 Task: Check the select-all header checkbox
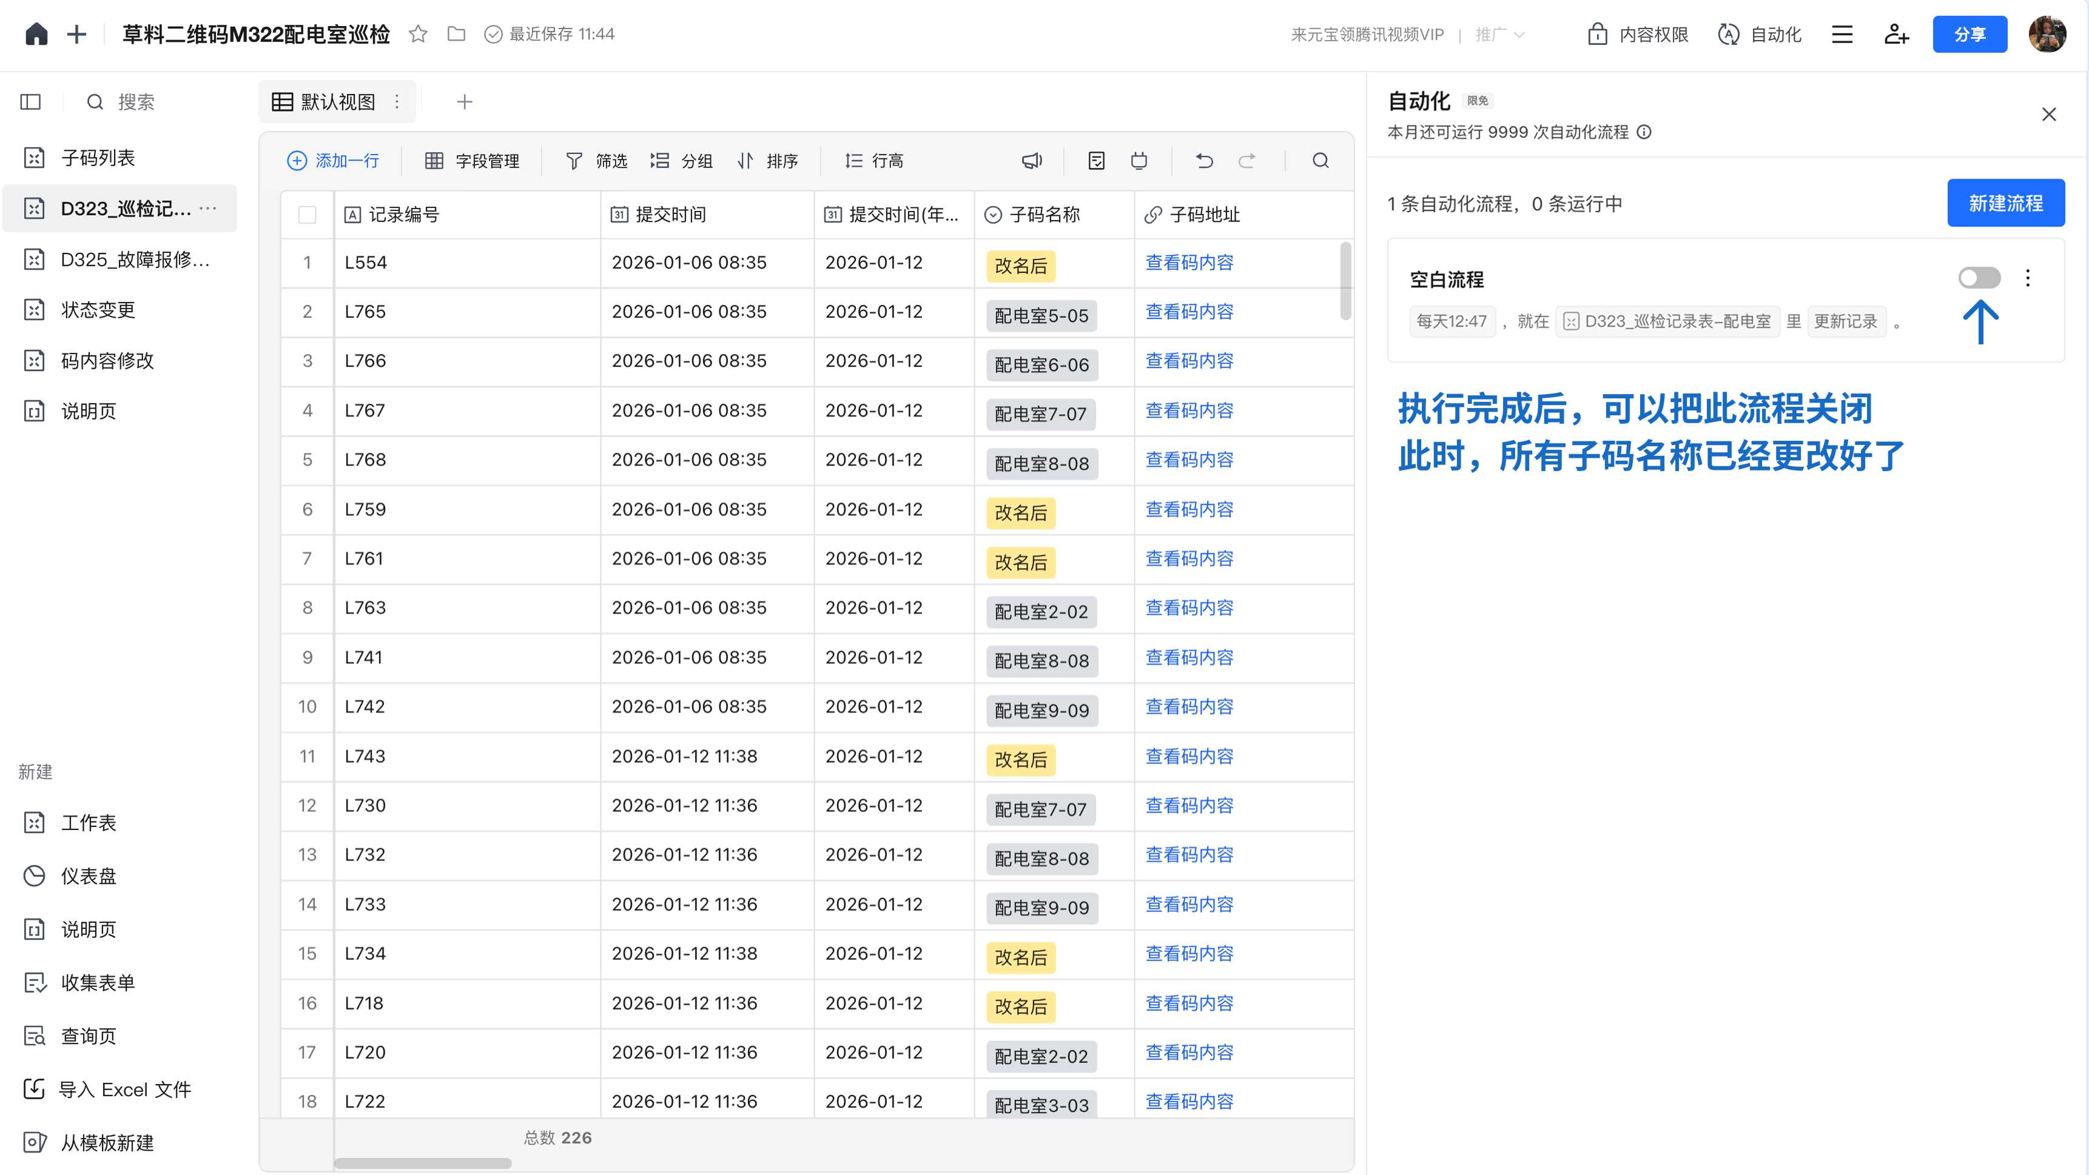coord(308,215)
